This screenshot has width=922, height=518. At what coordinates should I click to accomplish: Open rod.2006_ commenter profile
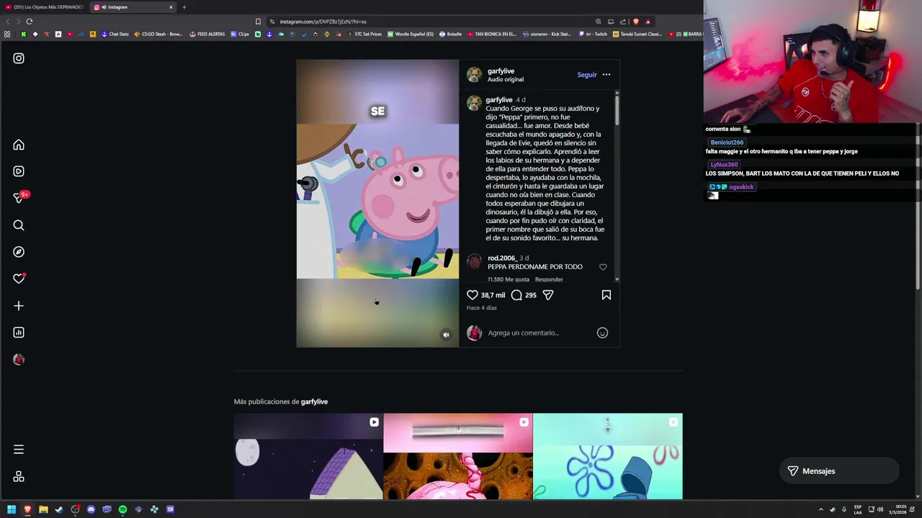pyautogui.click(x=501, y=258)
